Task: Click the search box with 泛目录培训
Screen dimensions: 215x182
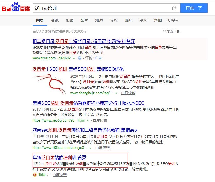Action: [x=106, y=8]
